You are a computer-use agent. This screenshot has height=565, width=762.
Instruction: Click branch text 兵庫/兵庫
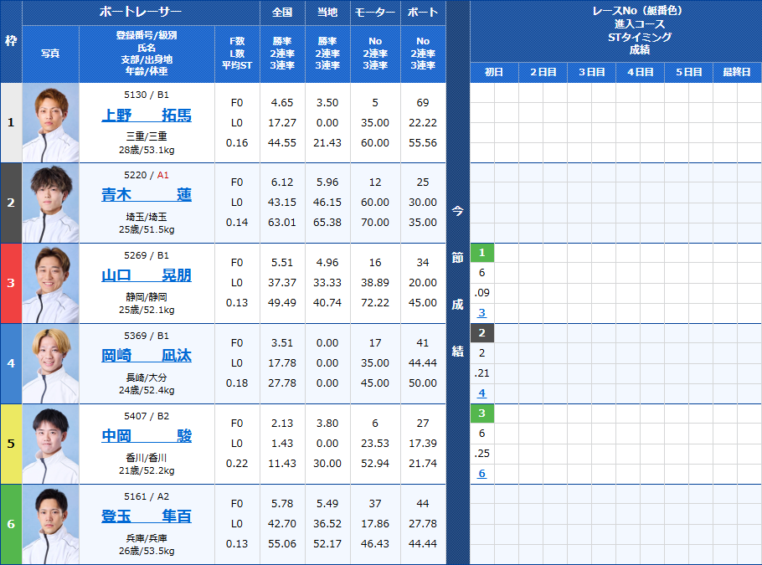click(x=147, y=537)
